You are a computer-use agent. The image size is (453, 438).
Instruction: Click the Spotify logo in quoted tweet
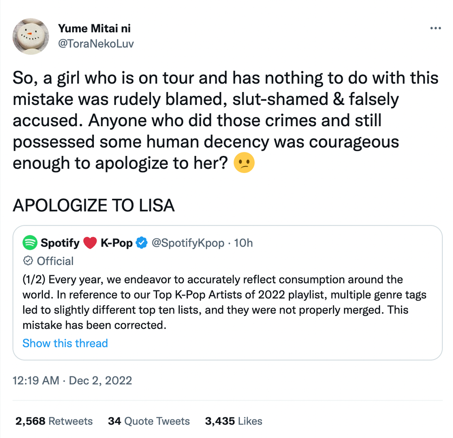tap(30, 242)
